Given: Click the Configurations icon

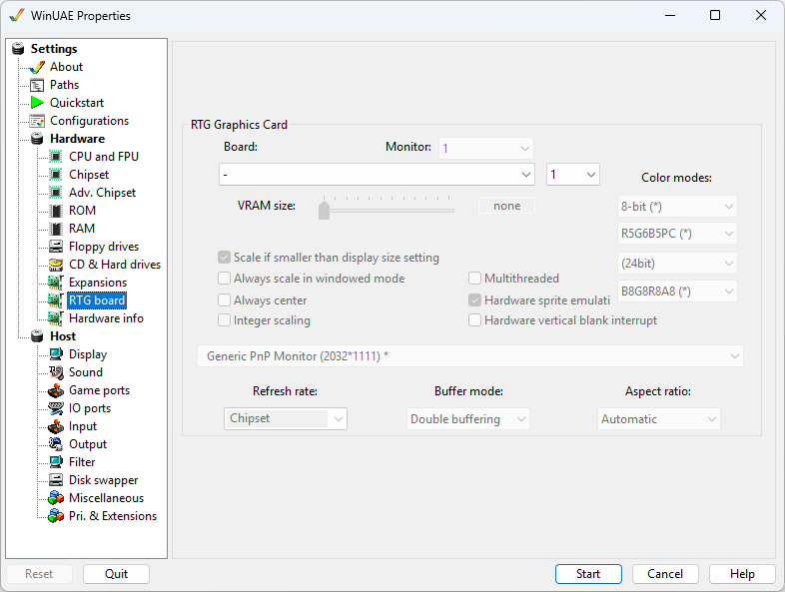Looking at the screenshot, I should (37, 121).
